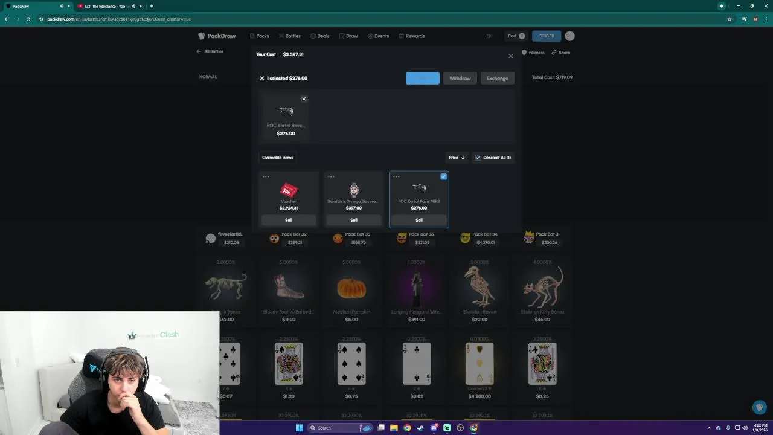Click fivestarIRL player name
Image resolution: width=773 pixels, height=435 pixels.
tap(230, 234)
